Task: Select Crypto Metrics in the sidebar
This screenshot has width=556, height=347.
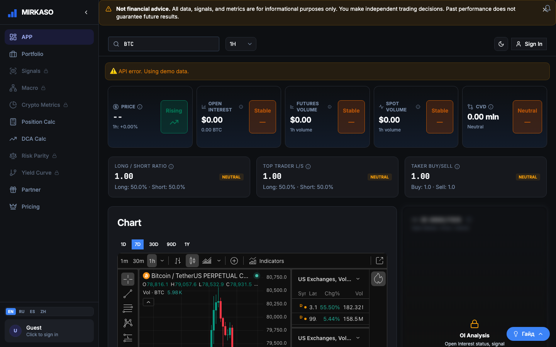Action: coord(49,105)
